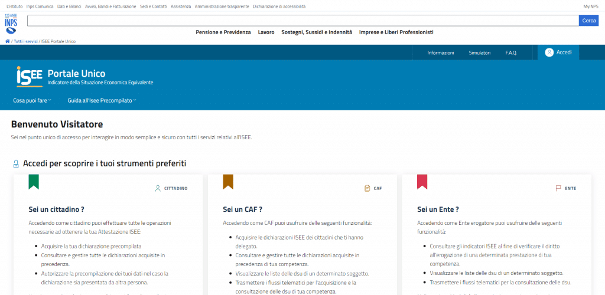Click the home breadcrumb icon
This screenshot has height=295, width=605.
point(7,41)
